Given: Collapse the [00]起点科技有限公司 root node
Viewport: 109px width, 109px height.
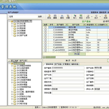Looking at the screenshot, I should pyautogui.click(x=9, y=21).
